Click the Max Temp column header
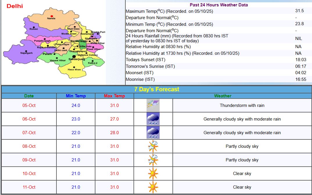 point(114,96)
